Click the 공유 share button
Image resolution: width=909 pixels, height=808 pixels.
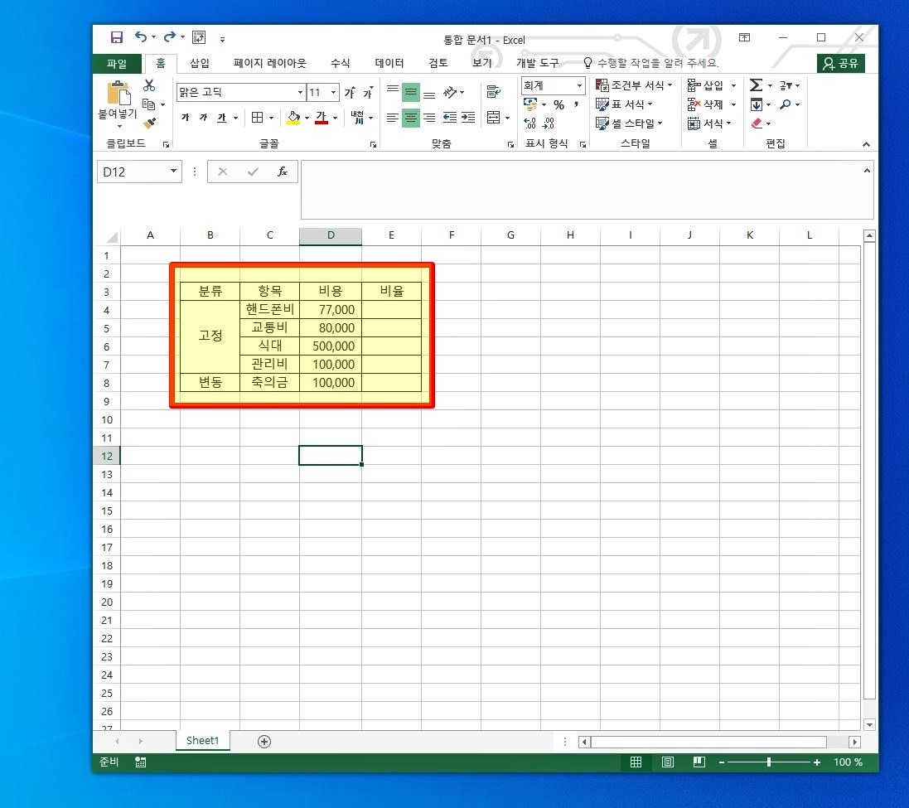pos(840,63)
